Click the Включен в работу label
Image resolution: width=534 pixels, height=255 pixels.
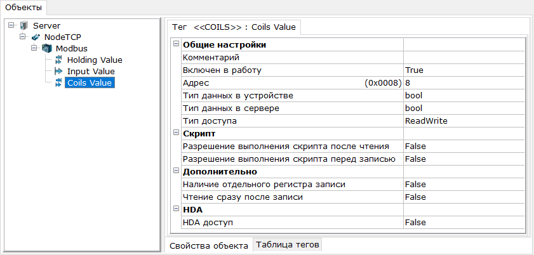point(222,70)
